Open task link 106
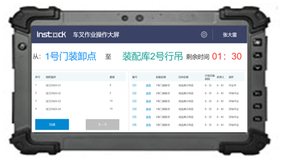 tap(134, 125)
